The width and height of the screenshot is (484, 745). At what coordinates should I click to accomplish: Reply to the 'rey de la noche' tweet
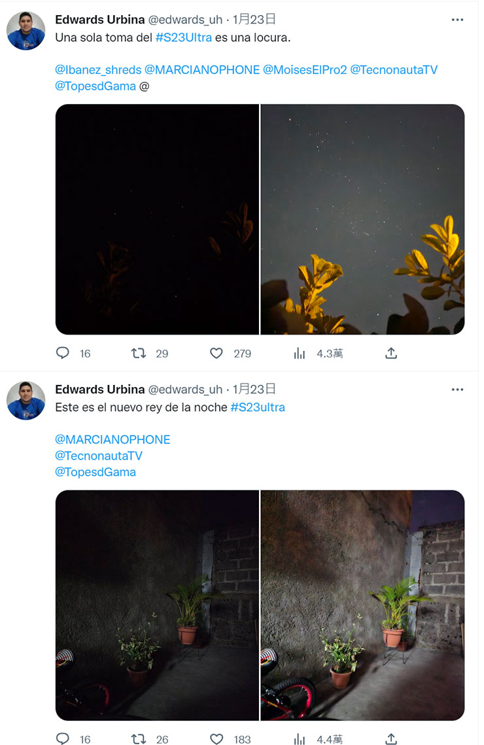click(x=63, y=739)
